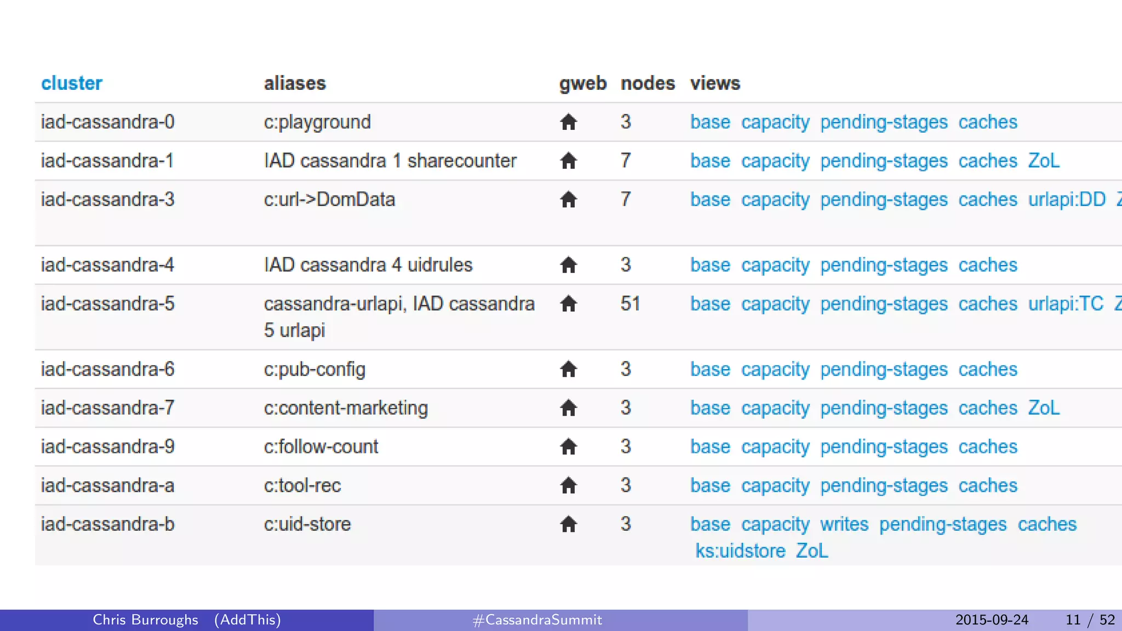1122x631 pixels.
Task: Click home icon for iad-cassandra-5 urlapi
Action: (569, 303)
